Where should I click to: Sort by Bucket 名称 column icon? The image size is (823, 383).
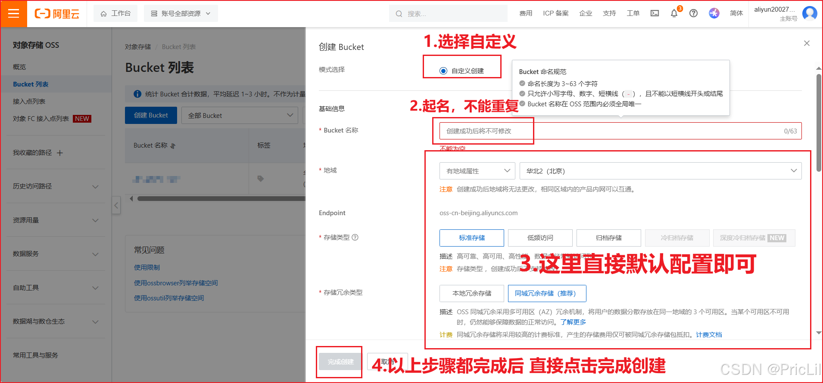(x=173, y=146)
